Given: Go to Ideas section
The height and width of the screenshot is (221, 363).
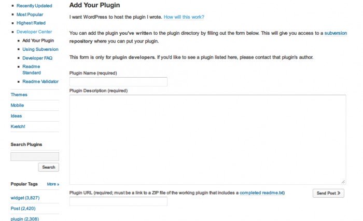Looking at the screenshot, I should (16, 116).
